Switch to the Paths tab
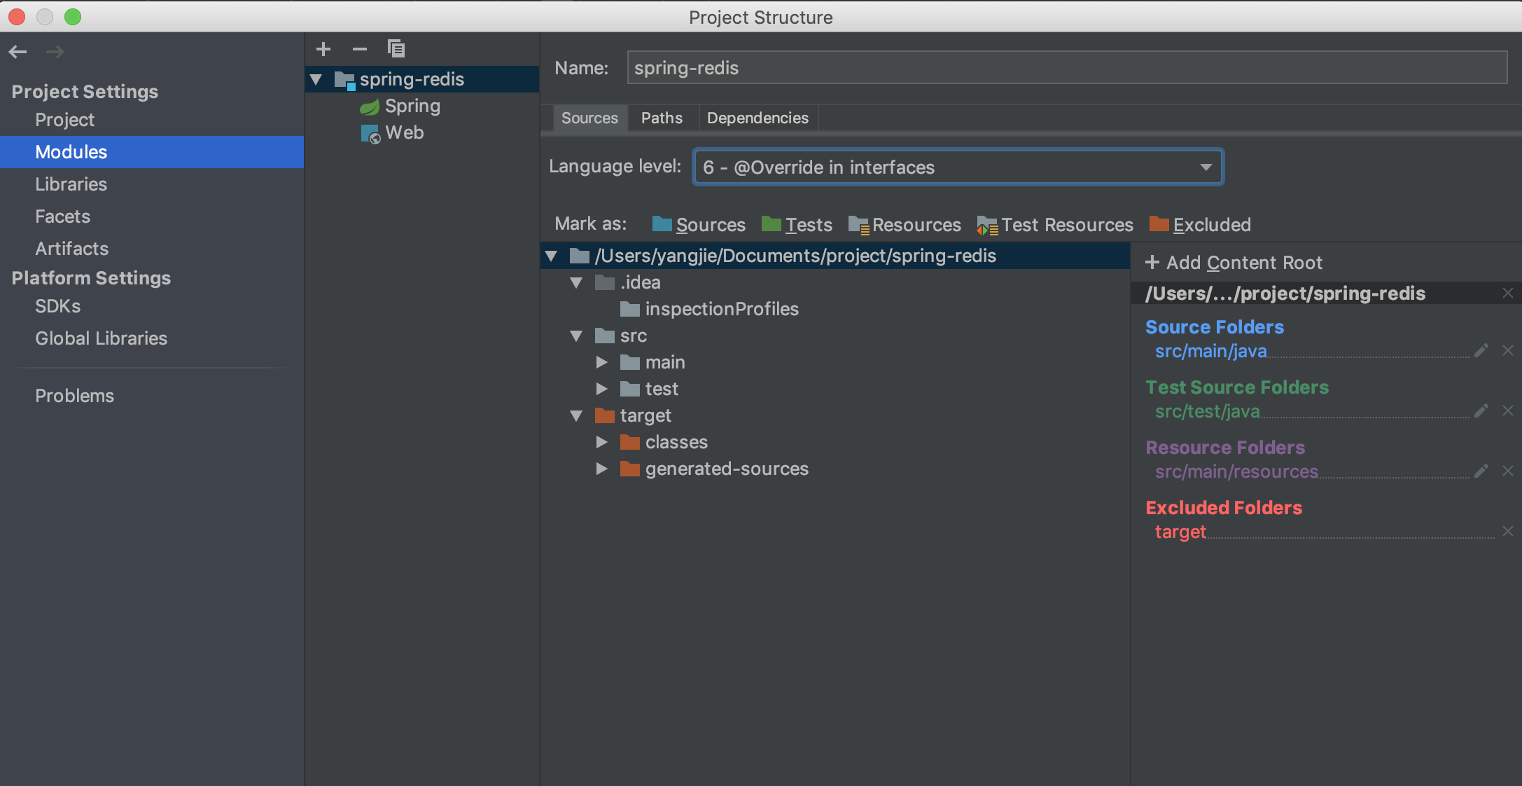Screen dimensions: 1522x786 (x=662, y=118)
